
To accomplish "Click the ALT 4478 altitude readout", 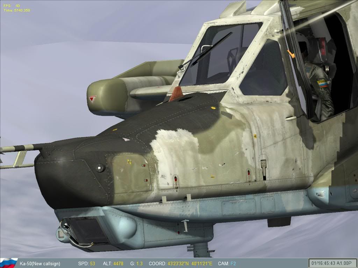I will click(113, 264).
